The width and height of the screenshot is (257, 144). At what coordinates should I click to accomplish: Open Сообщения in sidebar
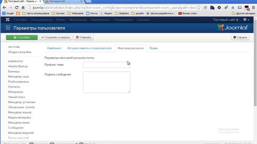[16, 128]
